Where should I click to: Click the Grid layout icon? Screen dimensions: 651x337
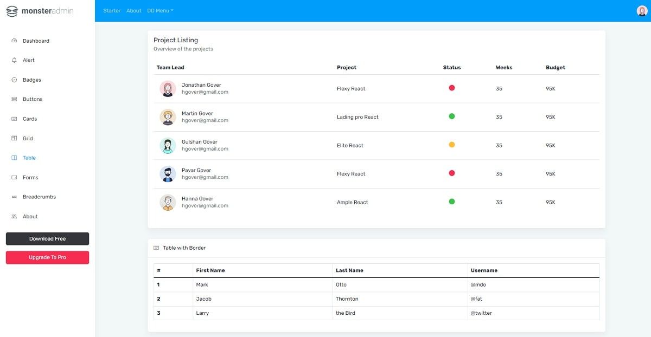(13, 138)
